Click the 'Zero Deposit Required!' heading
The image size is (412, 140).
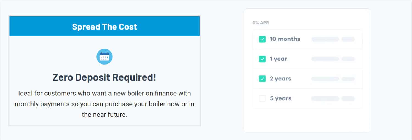pyautogui.click(x=104, y=77)
